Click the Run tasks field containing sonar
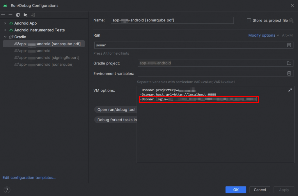This screenshot has height=196, width=298. click(194, 45)
